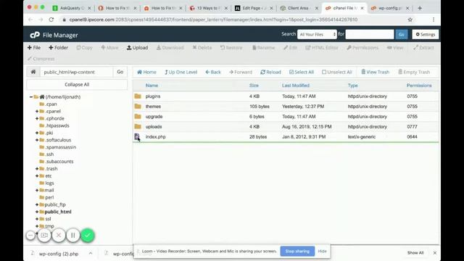Bookmark page with star icon

[x=410, y=20]
